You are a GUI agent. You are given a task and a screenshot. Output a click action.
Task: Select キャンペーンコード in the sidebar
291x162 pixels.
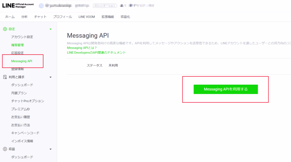[x=25, y=133]
